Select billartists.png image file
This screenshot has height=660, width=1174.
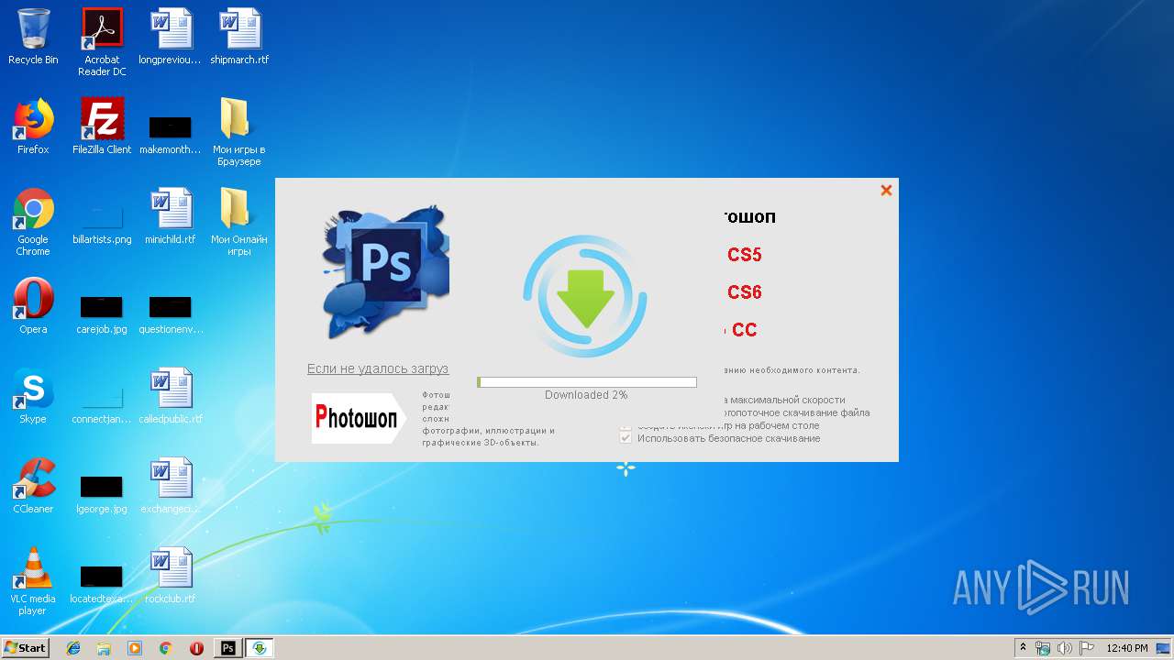102,225
